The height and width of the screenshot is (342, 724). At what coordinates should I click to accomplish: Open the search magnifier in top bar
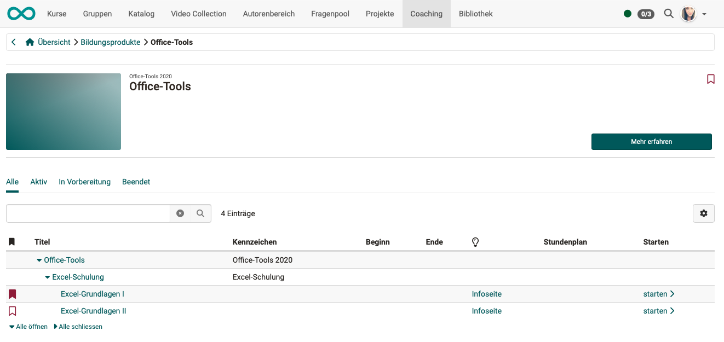(669, 14)
